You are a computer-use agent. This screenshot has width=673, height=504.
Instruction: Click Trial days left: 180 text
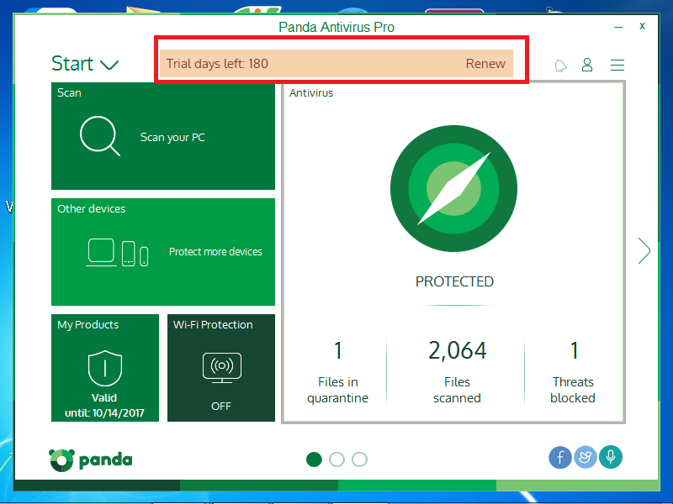[x=217, y=64]
